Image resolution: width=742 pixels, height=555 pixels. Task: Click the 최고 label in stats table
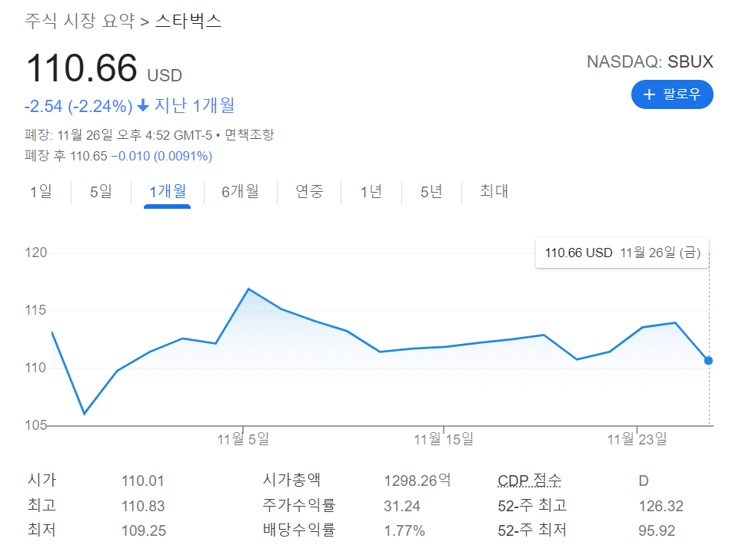click(x=42, y=505)
